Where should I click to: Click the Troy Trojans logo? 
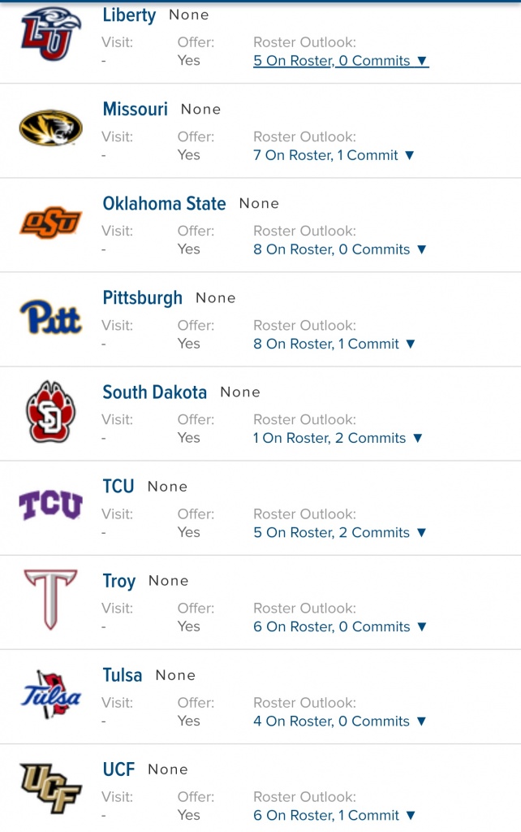click(50, 600)
